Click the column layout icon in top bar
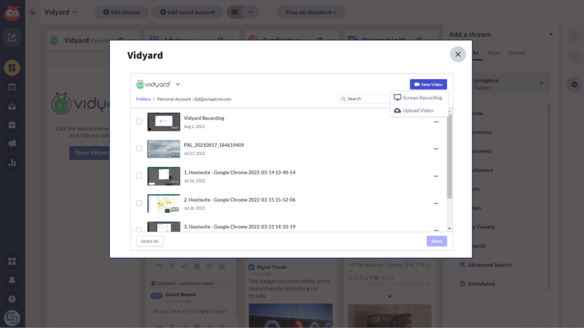The width and height of the screenshot is (584, 328). 234,13
